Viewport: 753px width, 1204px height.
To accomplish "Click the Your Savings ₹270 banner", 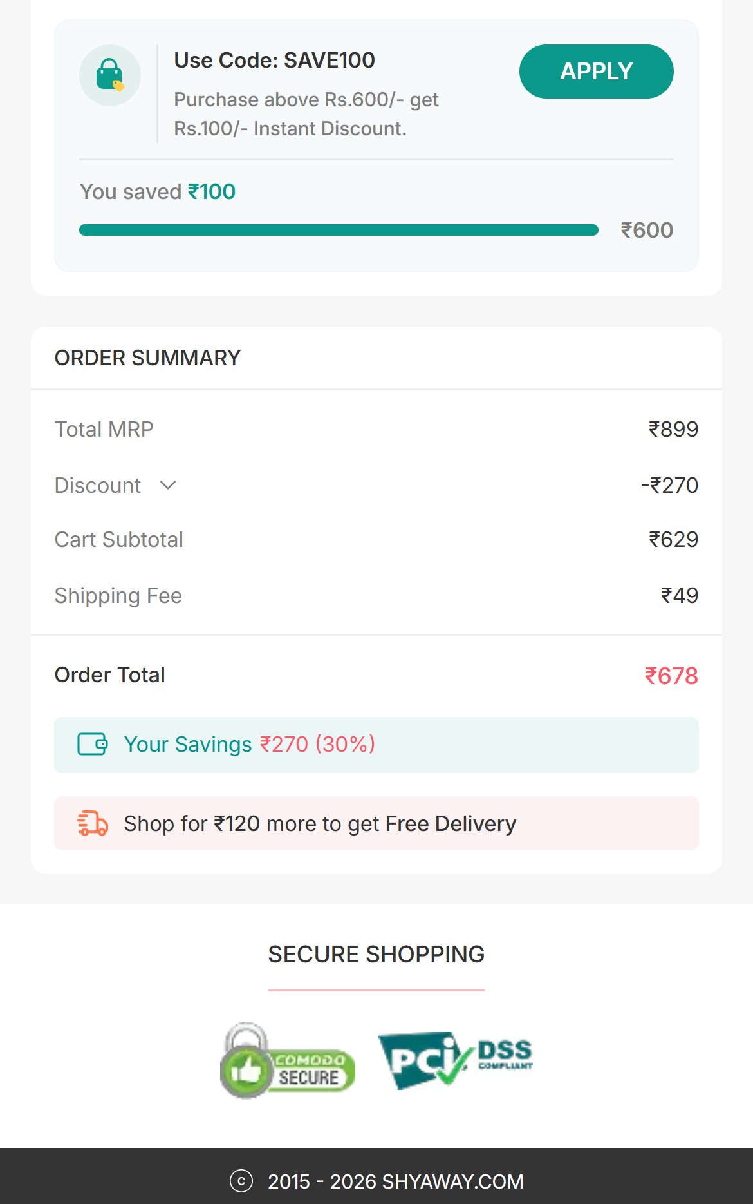I will 376,745.
